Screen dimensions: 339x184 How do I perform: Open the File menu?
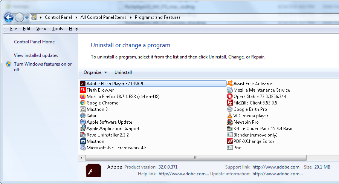point(14,29)
